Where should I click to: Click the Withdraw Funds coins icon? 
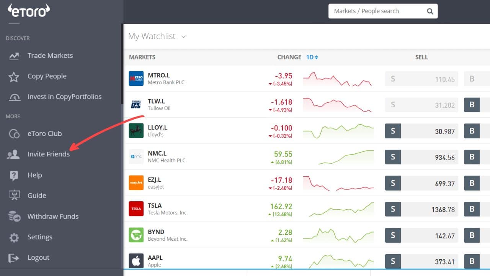click(x=14, y=216)
